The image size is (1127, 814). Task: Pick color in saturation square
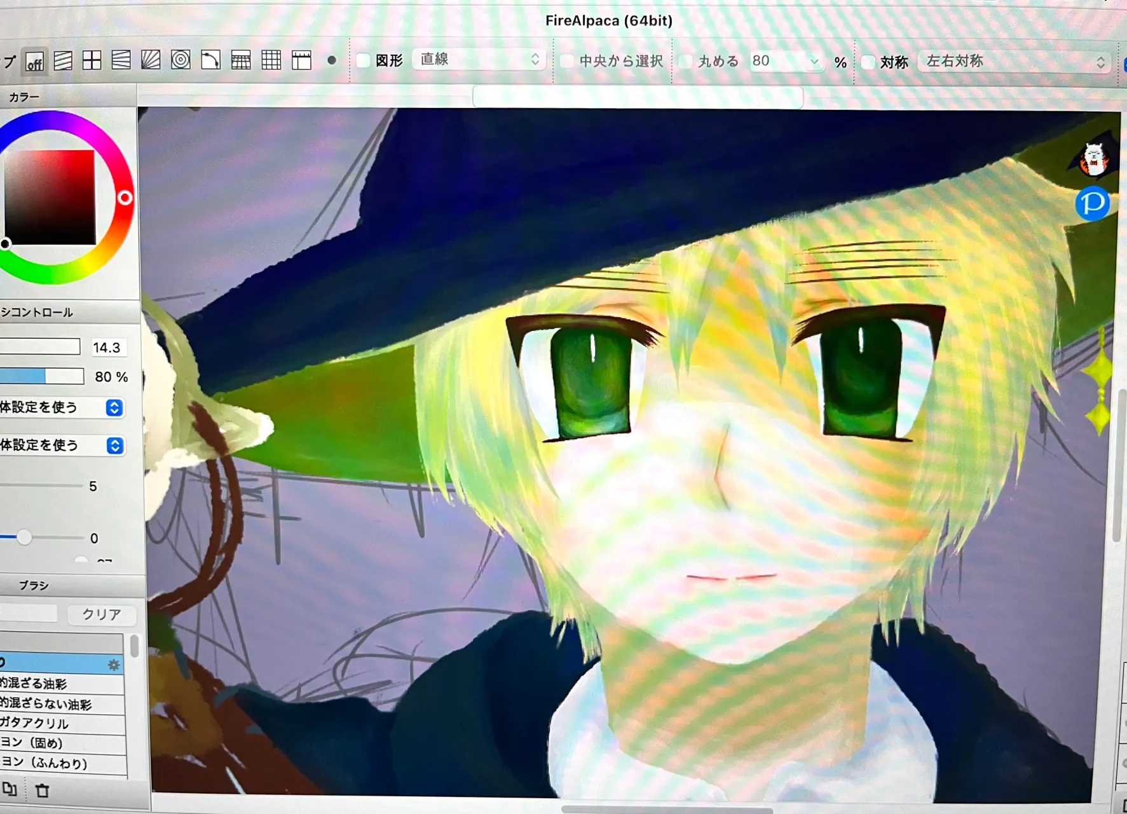coord(50,197)
